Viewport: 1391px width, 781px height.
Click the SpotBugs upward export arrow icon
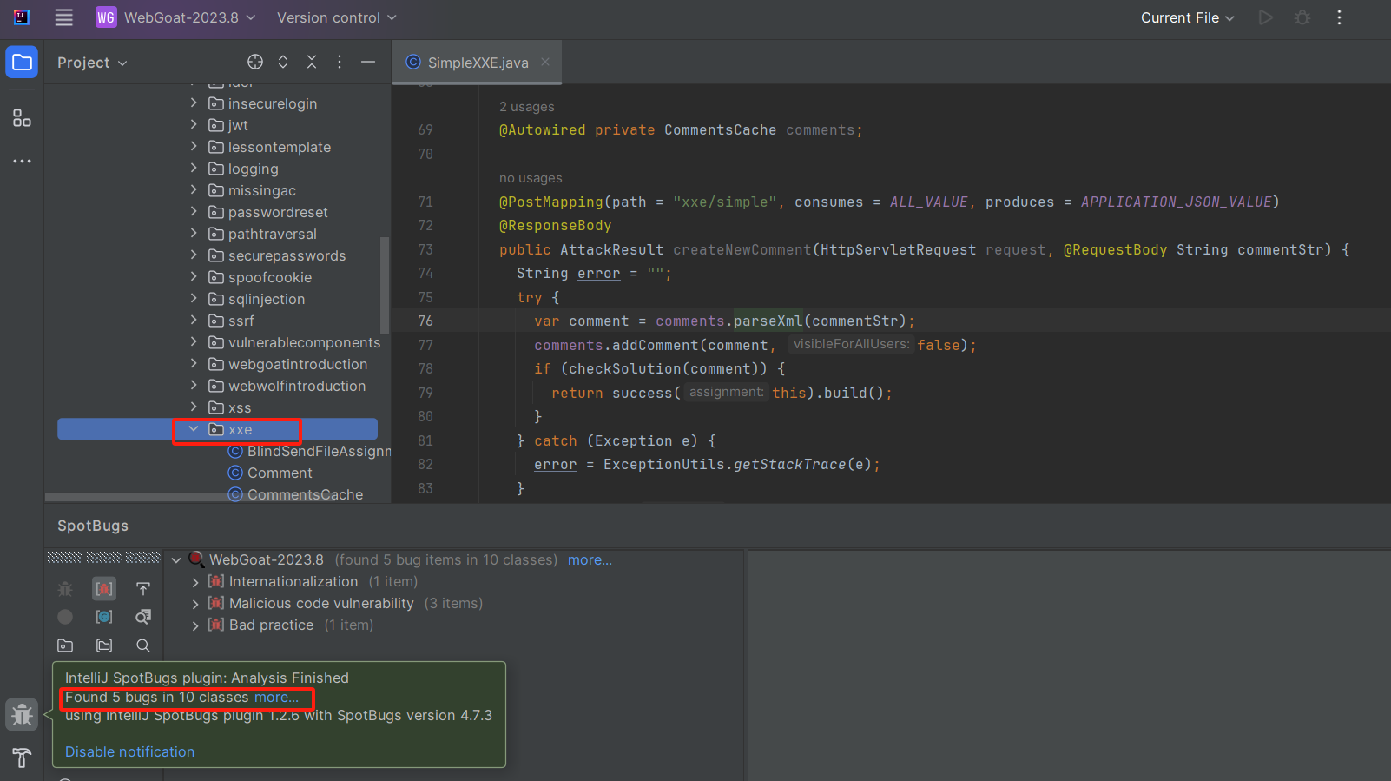point(143,589)
